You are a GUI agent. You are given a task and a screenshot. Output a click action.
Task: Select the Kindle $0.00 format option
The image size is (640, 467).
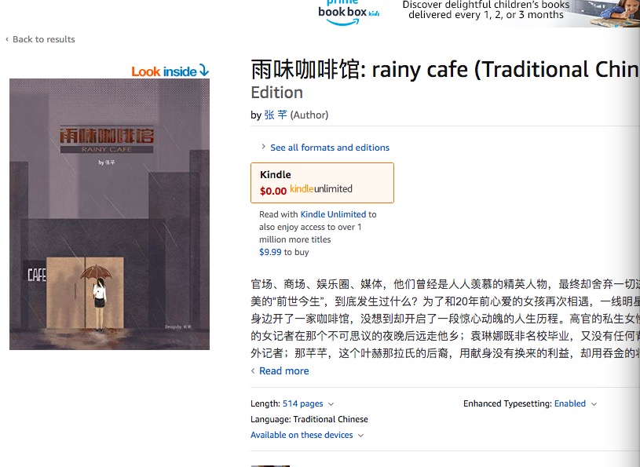coord(322,183)
